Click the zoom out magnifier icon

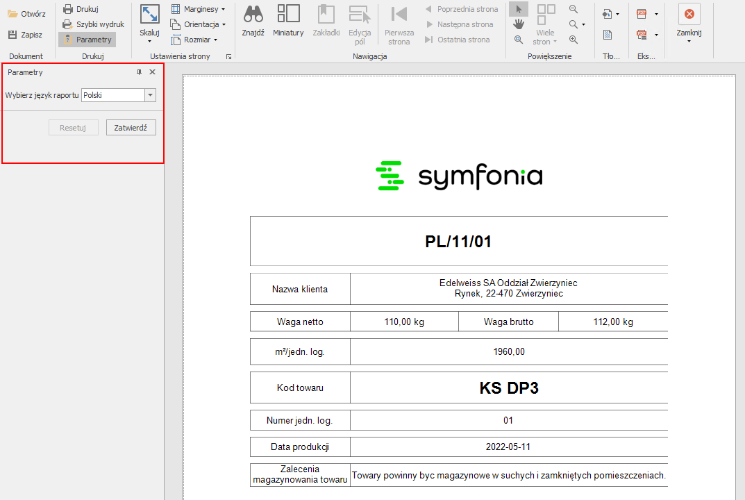coord(574,9)
